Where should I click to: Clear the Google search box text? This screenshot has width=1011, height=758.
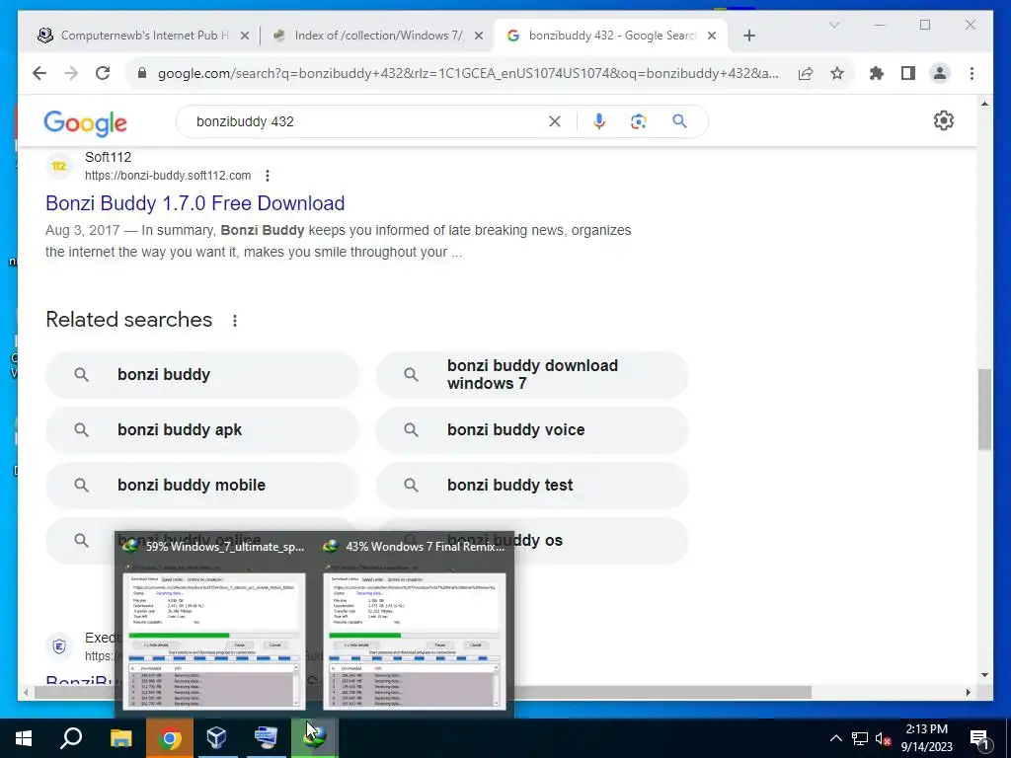pyautogui.click(x=555, y=121)
